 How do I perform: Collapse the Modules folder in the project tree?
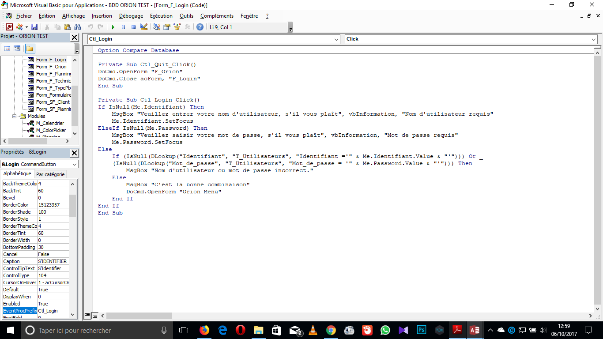tap(15, 116)
